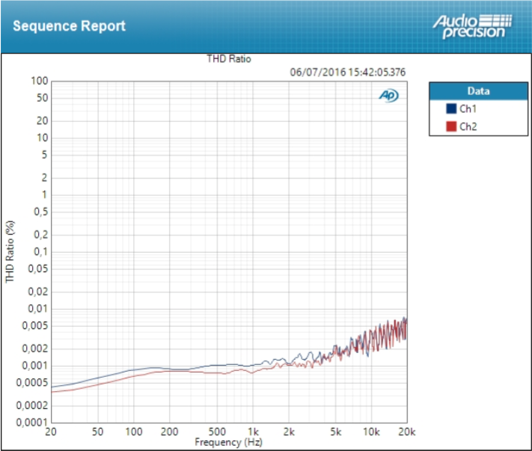Viewport: 532px width, 451px height.
Task: Click the Audio Precision logo in banner
Action: pyautogui.click(x=471, y=26)
